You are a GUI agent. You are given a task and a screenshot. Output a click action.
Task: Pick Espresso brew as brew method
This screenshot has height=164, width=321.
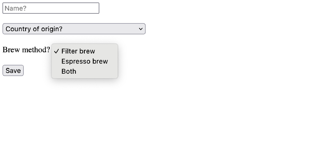tap(84, 61)
